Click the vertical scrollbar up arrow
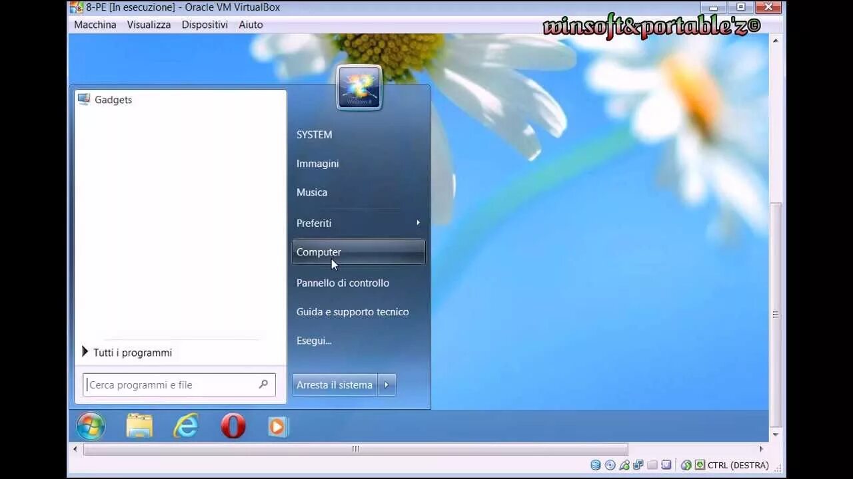Image resolution: width=853 pixels, height=479 pixels. click(775, 41)
